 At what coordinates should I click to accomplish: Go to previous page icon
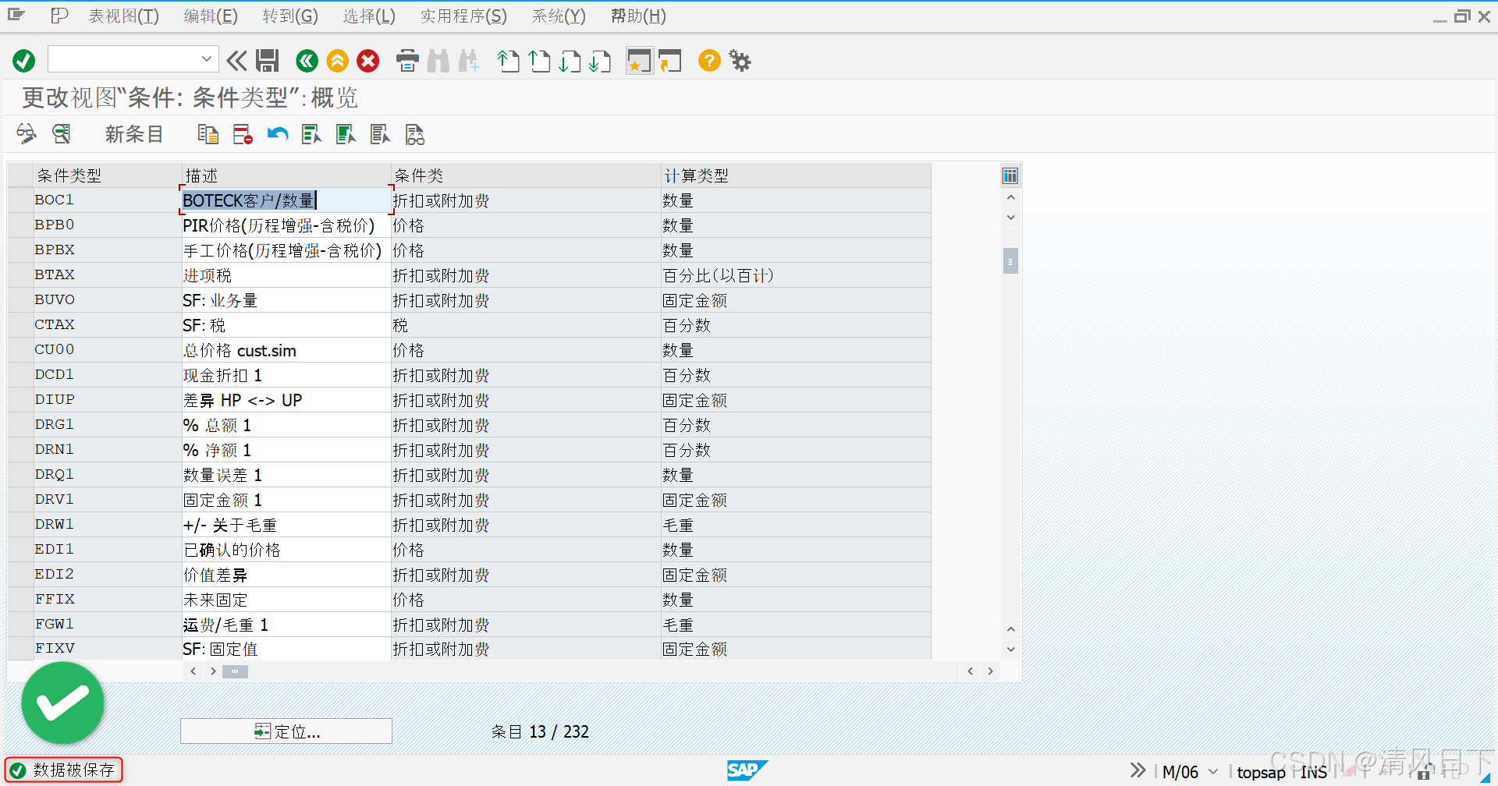539,61
